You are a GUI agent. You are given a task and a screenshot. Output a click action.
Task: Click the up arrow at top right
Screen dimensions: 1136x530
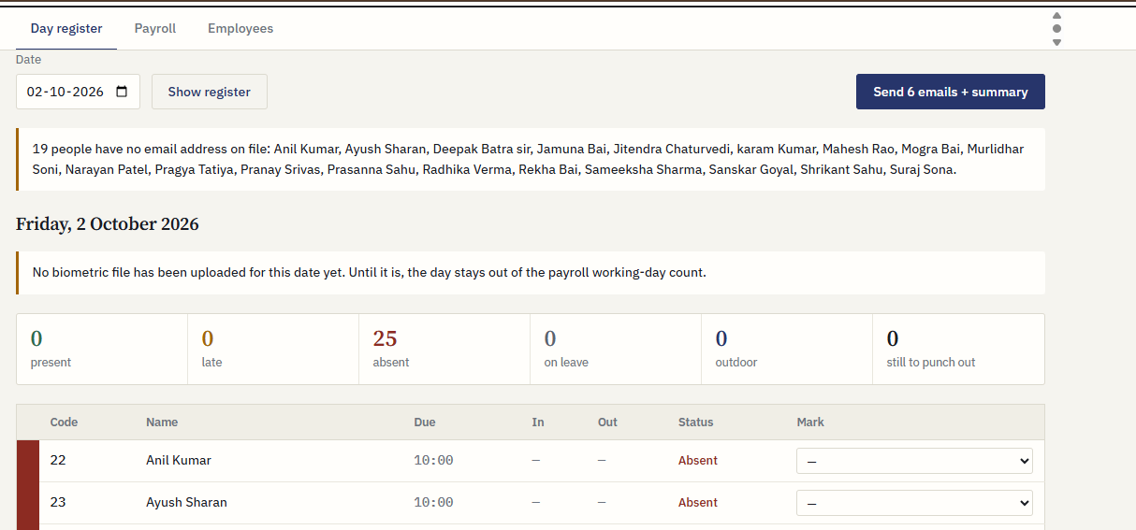point(1056,16)
